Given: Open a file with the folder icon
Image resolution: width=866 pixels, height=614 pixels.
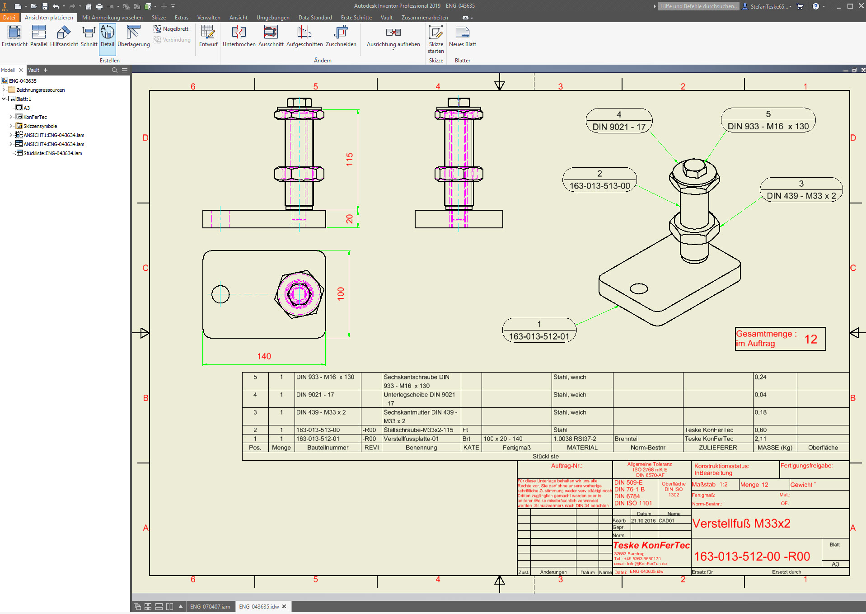Looking at the screenshot, I should pyautogui.click(x=34, y=6).
